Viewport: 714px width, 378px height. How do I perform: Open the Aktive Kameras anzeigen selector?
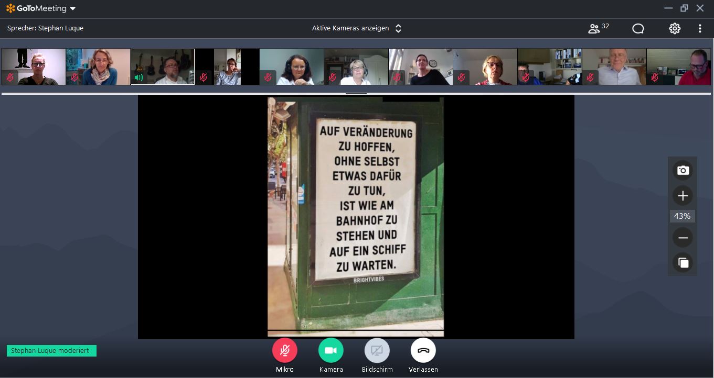coord(356,28)
